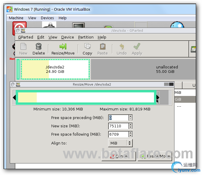Click the Undo arrow icon
Screen dimensions: 202x175
point(122,46)
